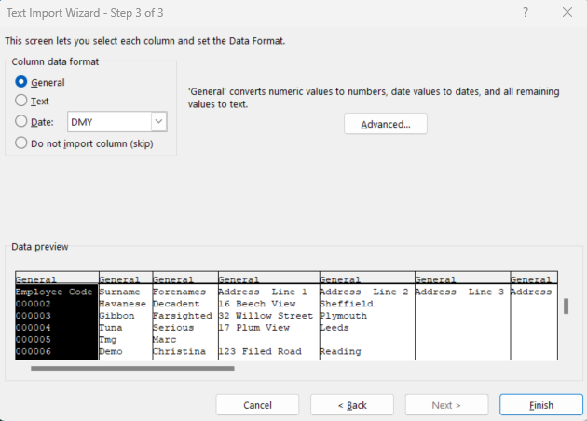
Task: Click the Finish button
Action: (541, 405)
